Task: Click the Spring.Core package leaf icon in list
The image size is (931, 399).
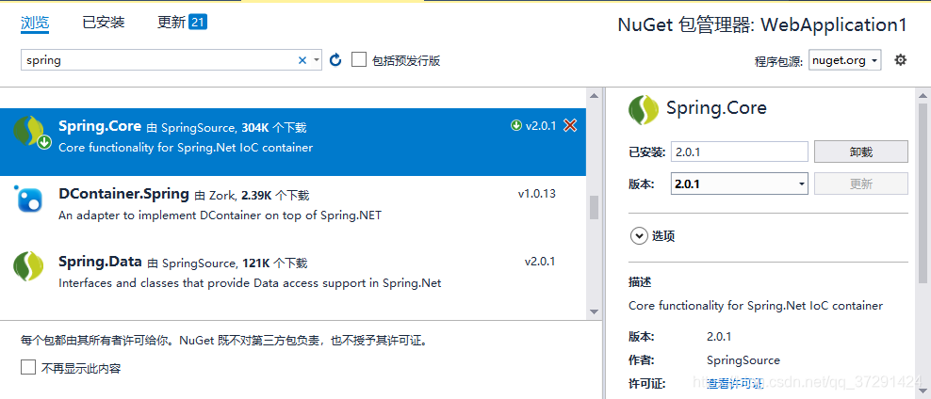Action: tap(30, 132)
